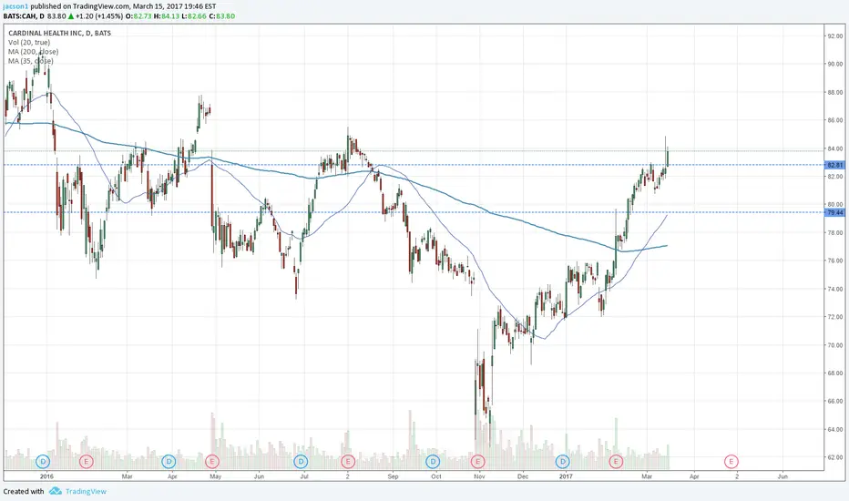Click the Dec date axis label
The image size is (849, 501).
pyautogui.click(x=523, y=476)
